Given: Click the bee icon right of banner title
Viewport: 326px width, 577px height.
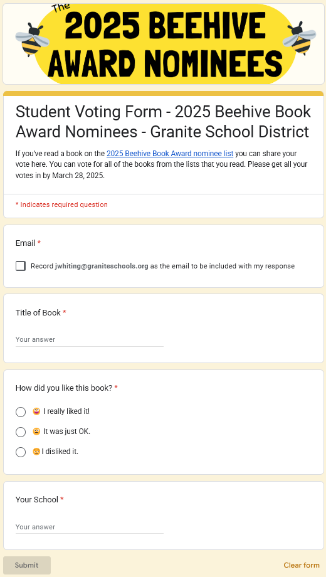Looking at the screenshot, I should click(299, 38).
